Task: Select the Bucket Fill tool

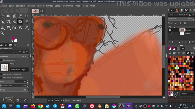Action: [x=14, y=22]
